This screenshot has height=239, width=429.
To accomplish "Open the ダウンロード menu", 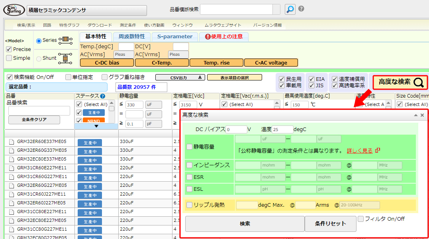I will (x=100, y=25).
